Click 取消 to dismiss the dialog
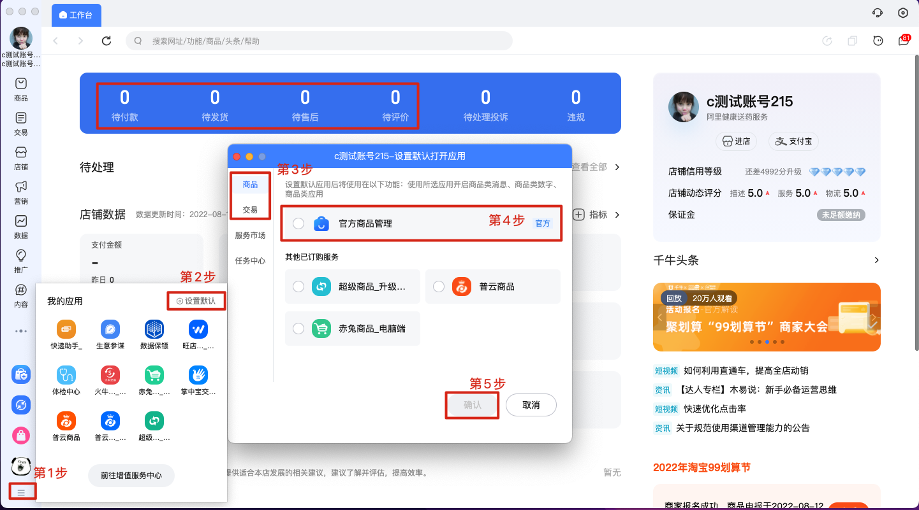 (x=531, y=405)
